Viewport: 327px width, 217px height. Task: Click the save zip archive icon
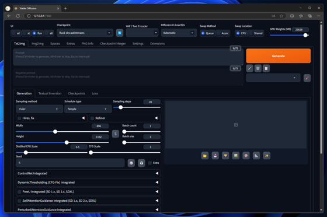click(x=225, y=156)
